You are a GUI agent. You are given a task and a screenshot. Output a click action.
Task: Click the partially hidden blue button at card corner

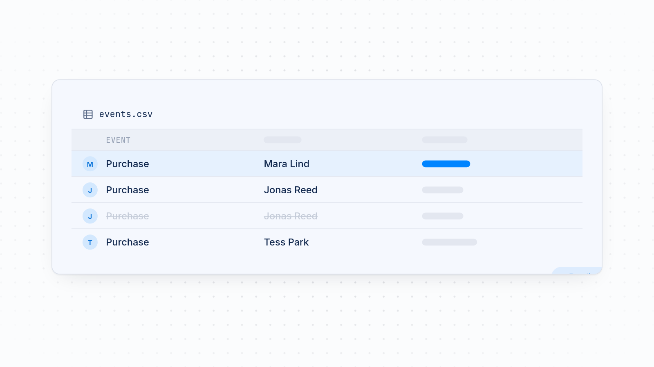pos(578,271)
